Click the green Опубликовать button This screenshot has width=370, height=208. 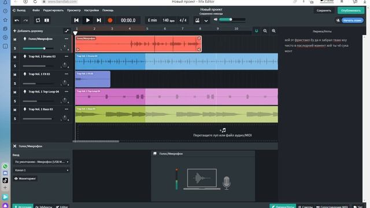tap(351, 10)
